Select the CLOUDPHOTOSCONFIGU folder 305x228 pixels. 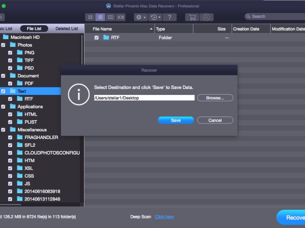pos(52,153)
